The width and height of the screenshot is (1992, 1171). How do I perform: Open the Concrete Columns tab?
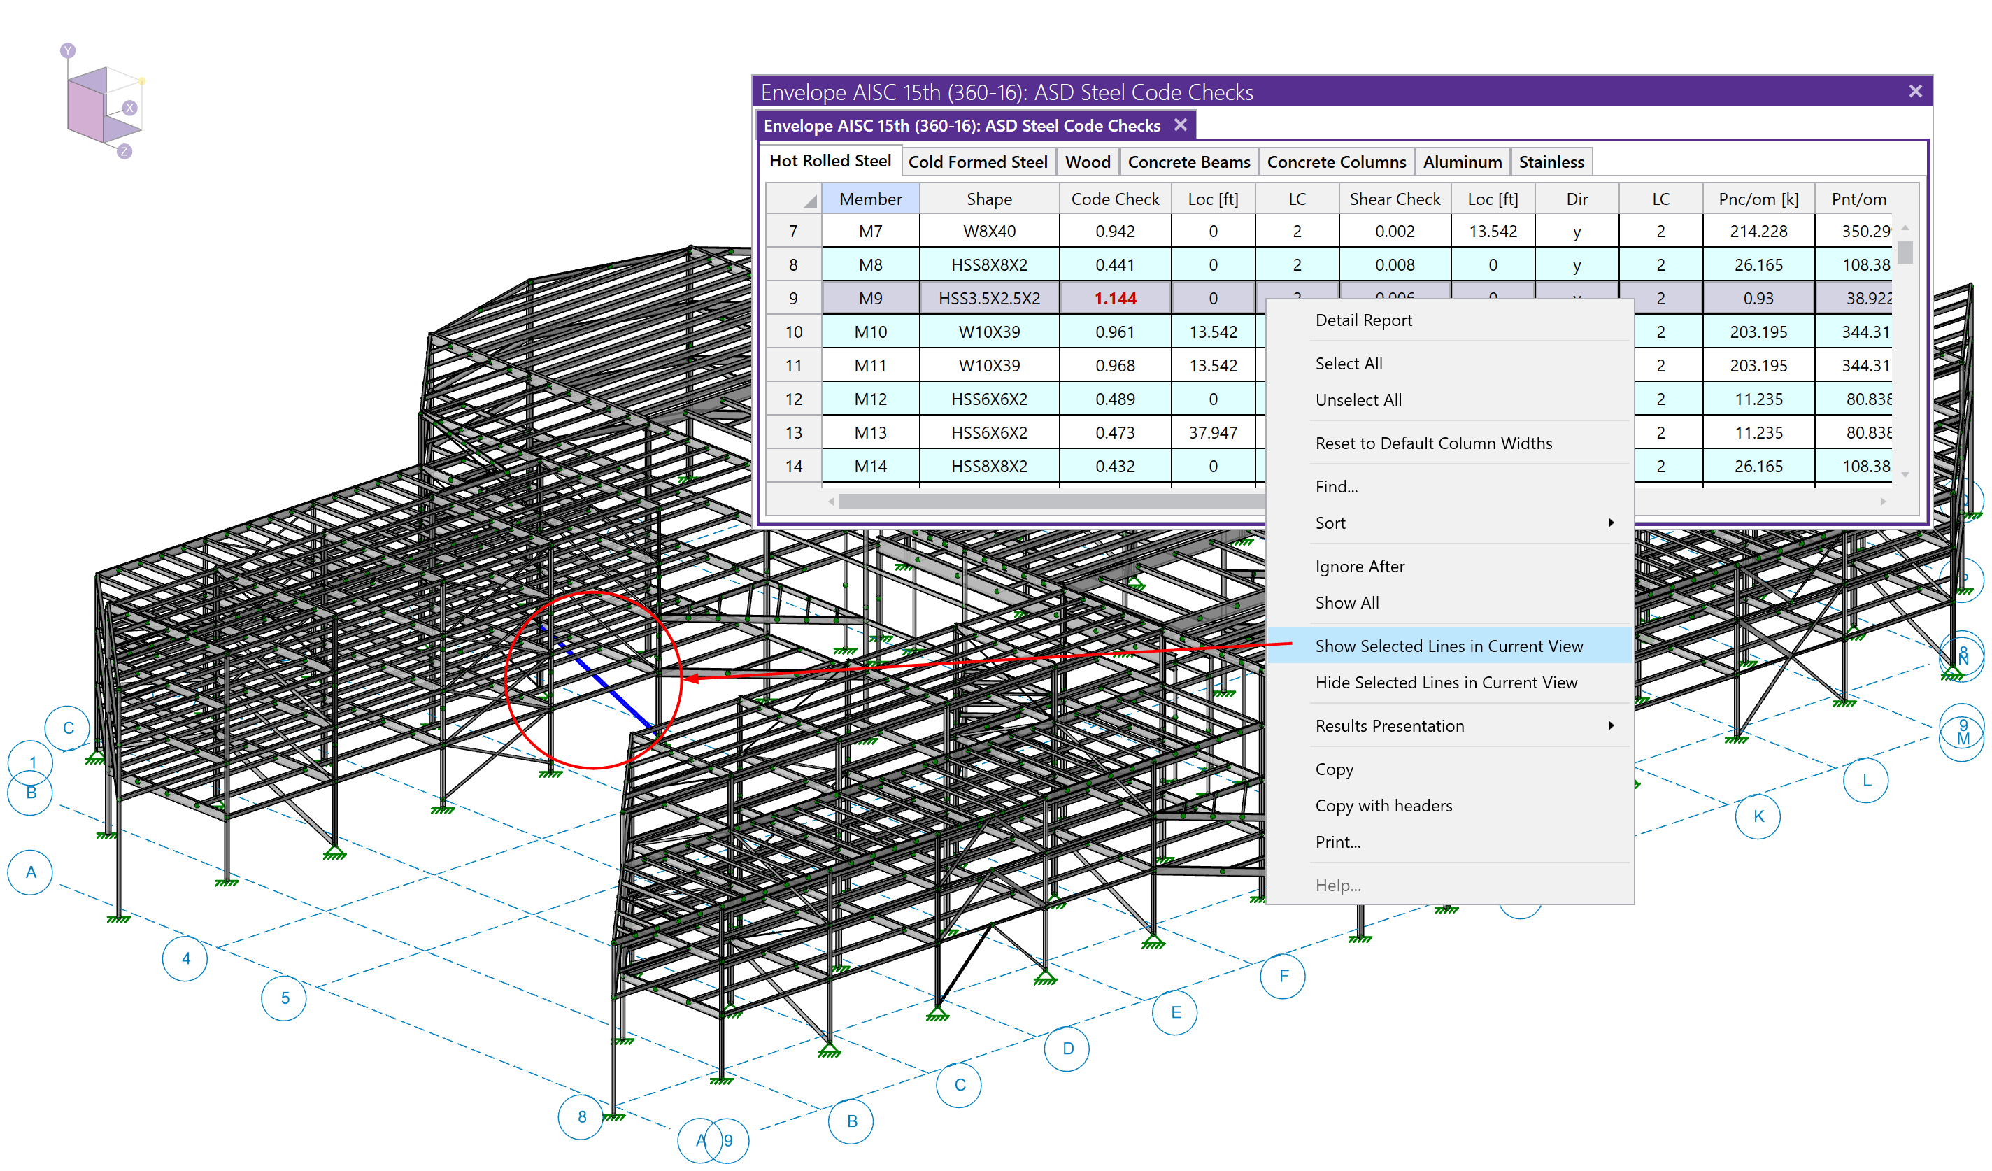click(1336, 162)
